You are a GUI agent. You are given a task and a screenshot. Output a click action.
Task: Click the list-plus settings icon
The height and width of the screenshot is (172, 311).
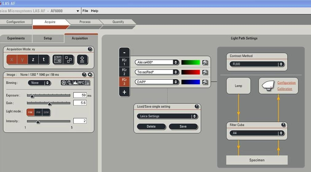click(87, 83)
